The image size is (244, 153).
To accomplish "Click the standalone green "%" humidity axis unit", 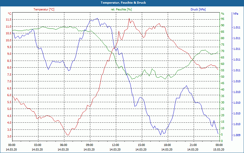I will tap(223, 14).
